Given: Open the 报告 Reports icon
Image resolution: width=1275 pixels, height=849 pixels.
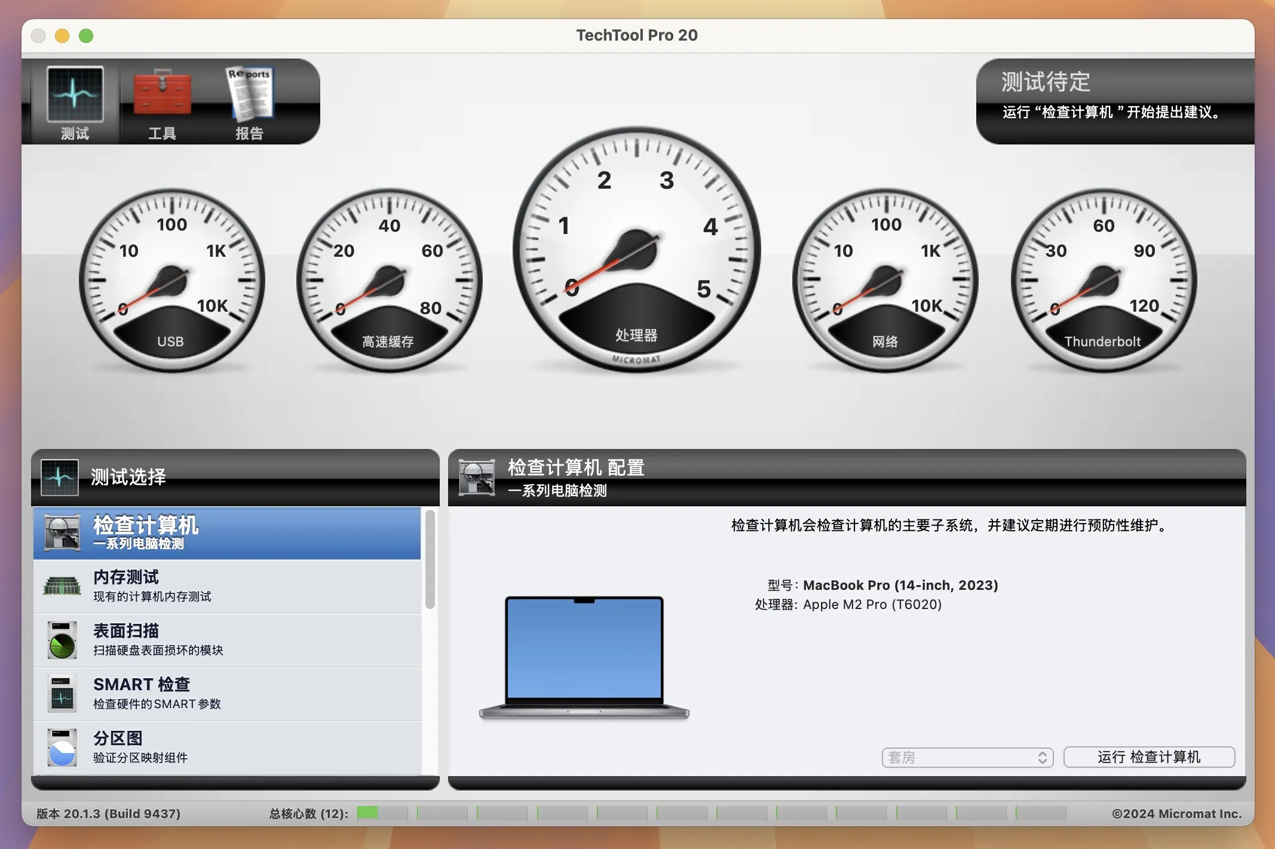Looking at the screenshot, I should coord(250,93).
